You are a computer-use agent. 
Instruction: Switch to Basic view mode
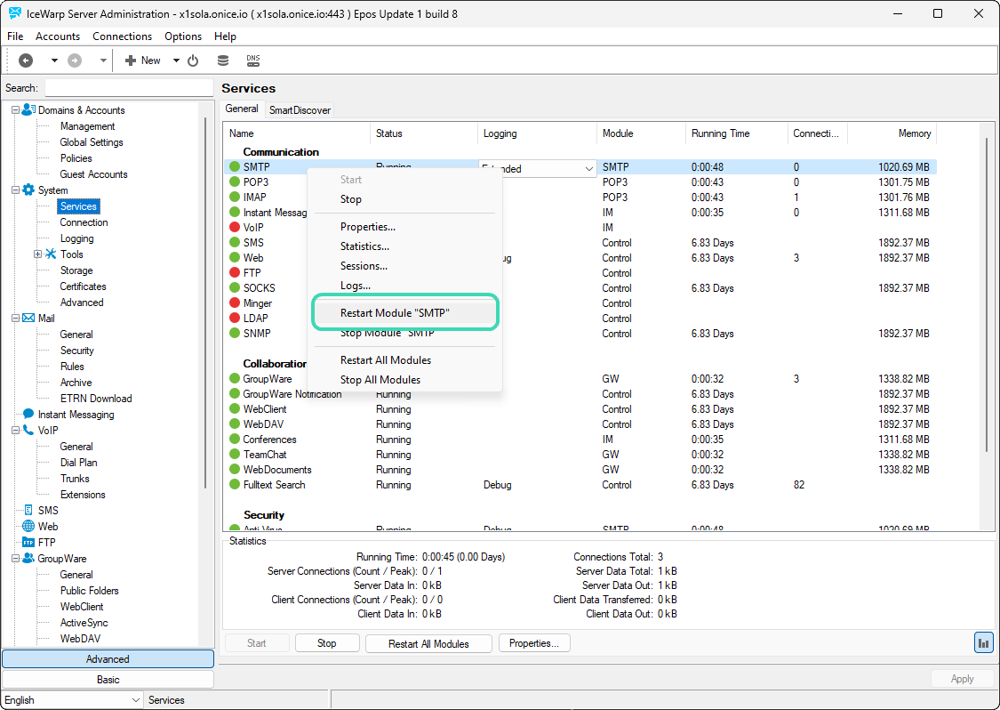[x=108, y=680]
